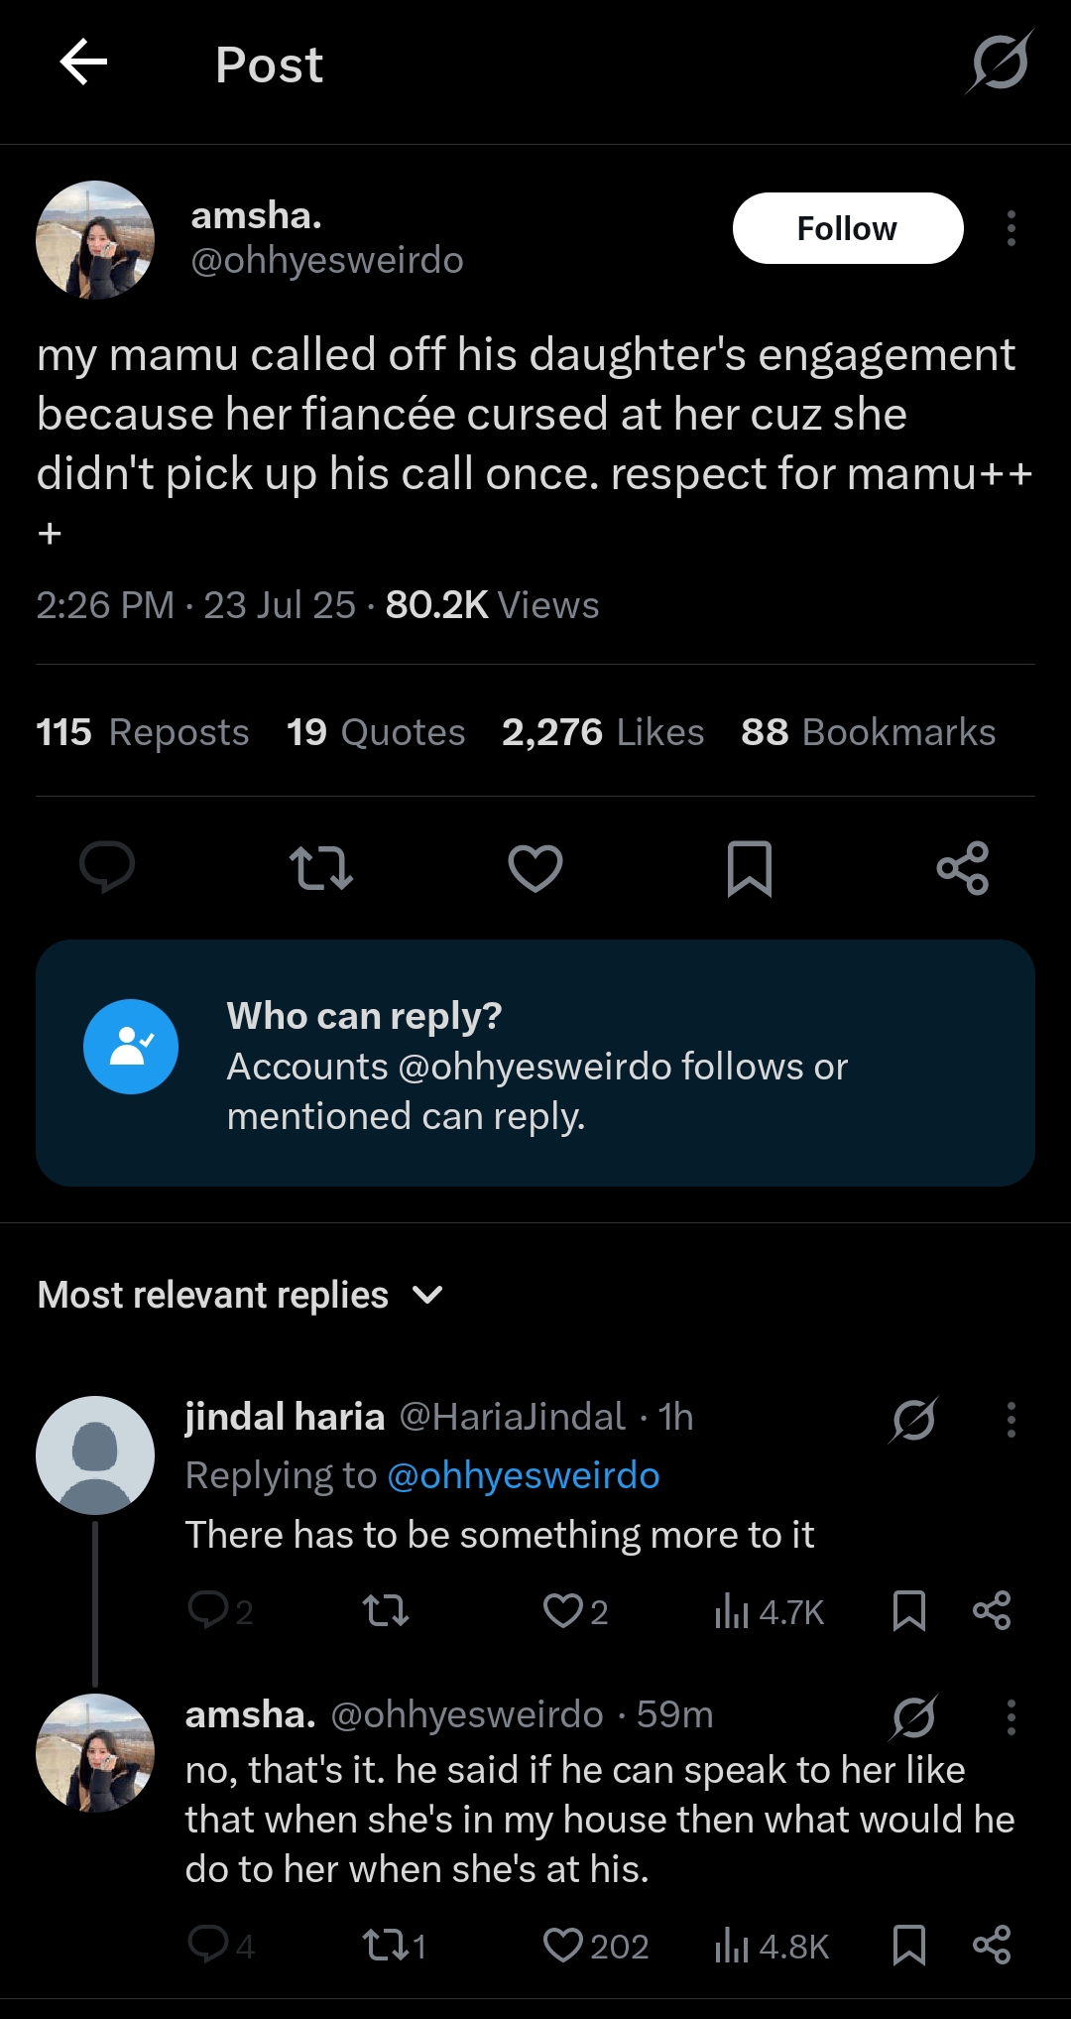Like the main post with heart
Viewport: 1071px width, 2019px height.
pyautogui.click(x=535, y=867)
